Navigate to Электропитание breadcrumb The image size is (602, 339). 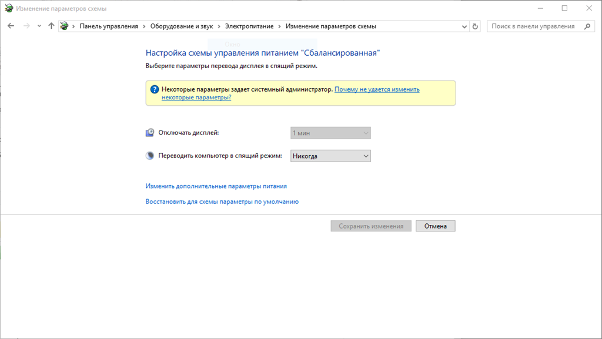[x=249, y=26]
